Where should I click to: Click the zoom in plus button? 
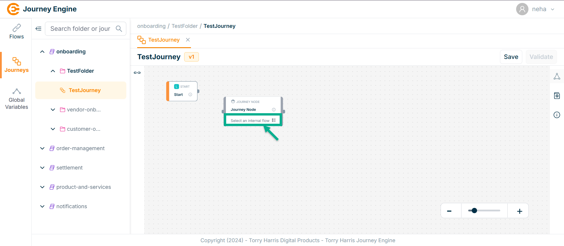pyautogui.click(x=519, y=211)
